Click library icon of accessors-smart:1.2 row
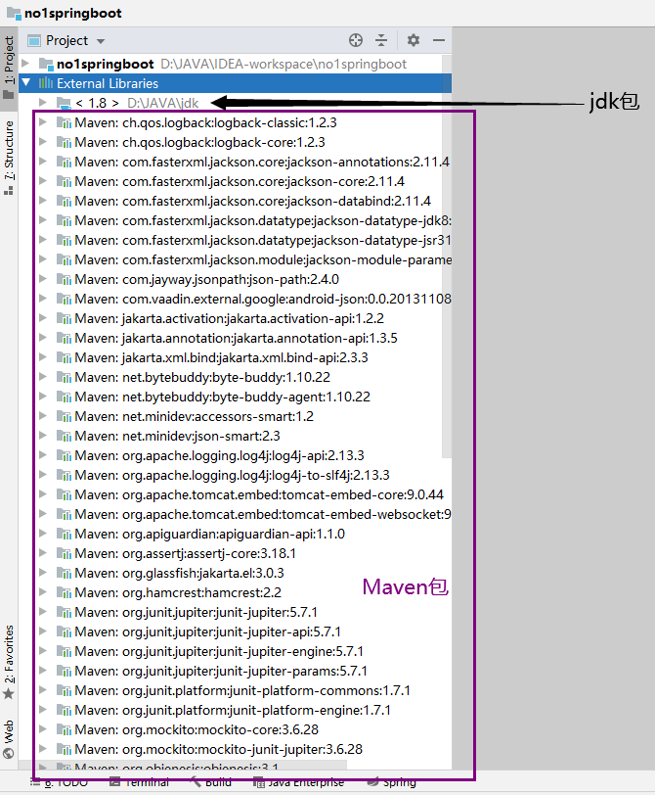The image size is (655, 795). point(64,416)
